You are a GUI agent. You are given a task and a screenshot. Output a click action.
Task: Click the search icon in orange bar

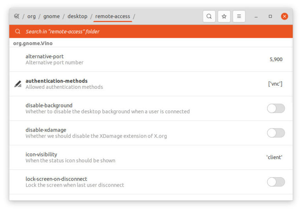coord(18,31)
